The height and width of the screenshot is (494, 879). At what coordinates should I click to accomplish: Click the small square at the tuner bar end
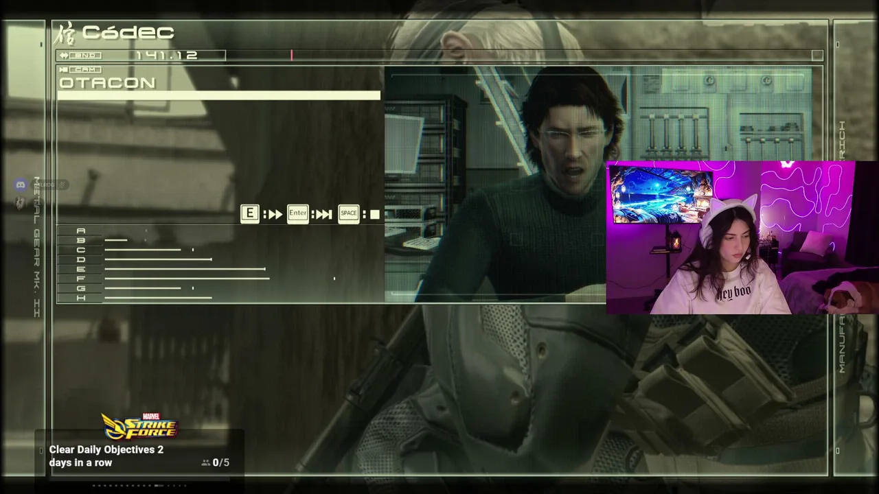(817, 55)
